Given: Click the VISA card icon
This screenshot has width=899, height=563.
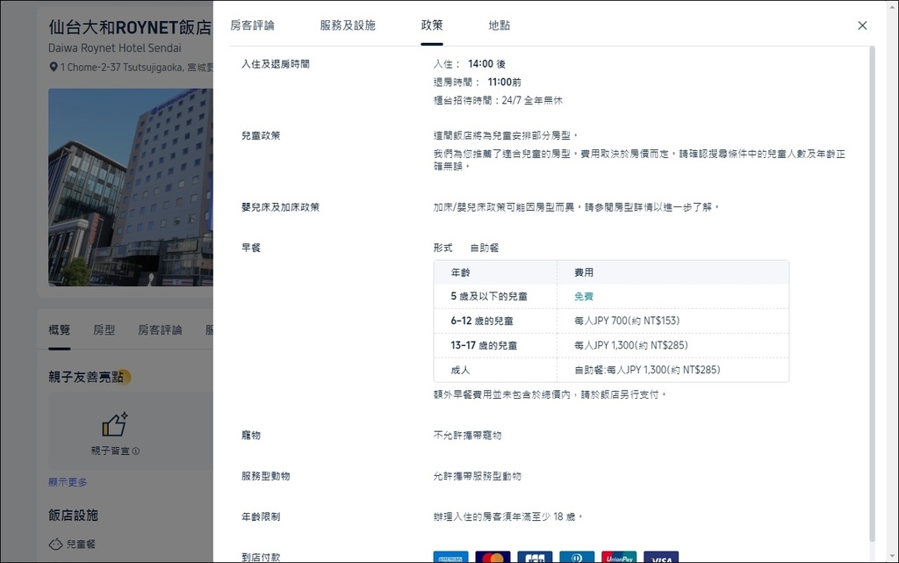Looking at the screenshot, I should click(661, 557).
